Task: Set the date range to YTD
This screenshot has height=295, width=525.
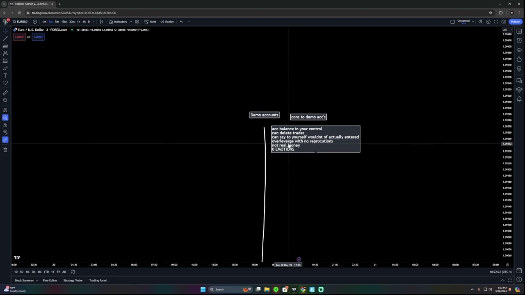Action: (46, 272)
